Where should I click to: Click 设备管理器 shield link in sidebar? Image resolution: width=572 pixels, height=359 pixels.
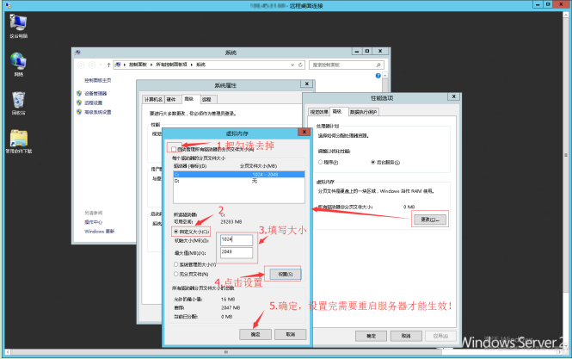[x=94, y=93]
